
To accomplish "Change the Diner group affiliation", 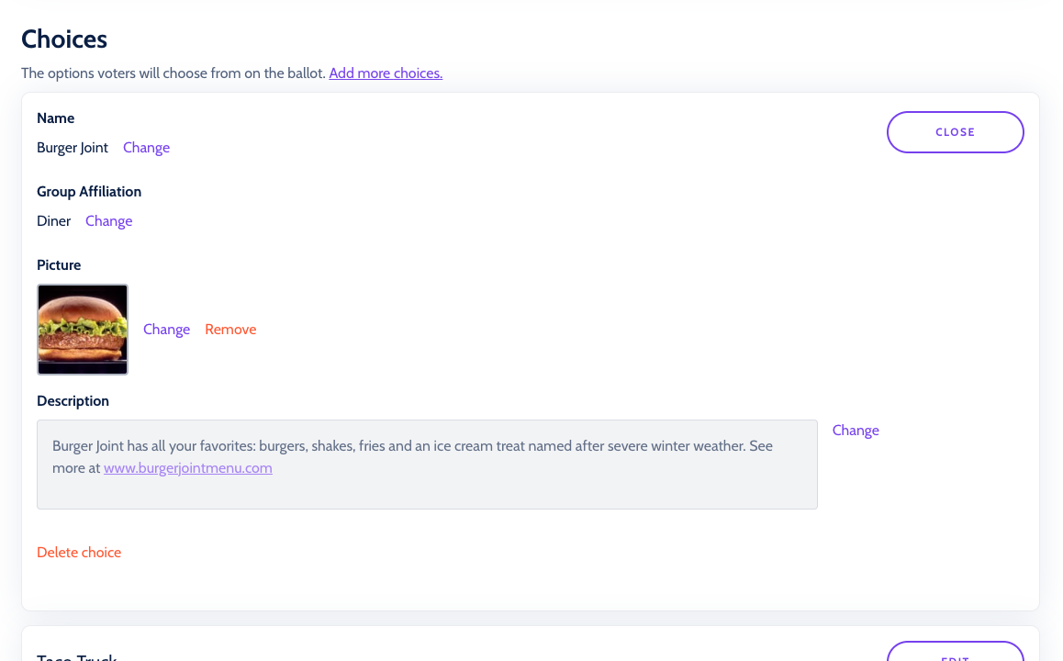I will pos(108,221).
